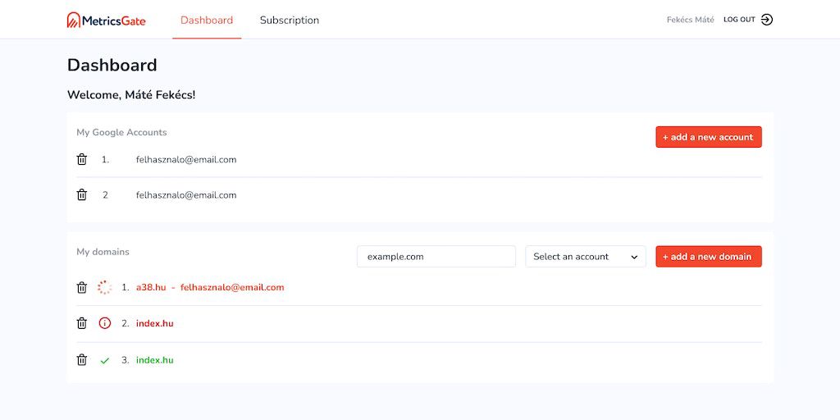Delete the second Google account with trash icon

click(82, 195)
